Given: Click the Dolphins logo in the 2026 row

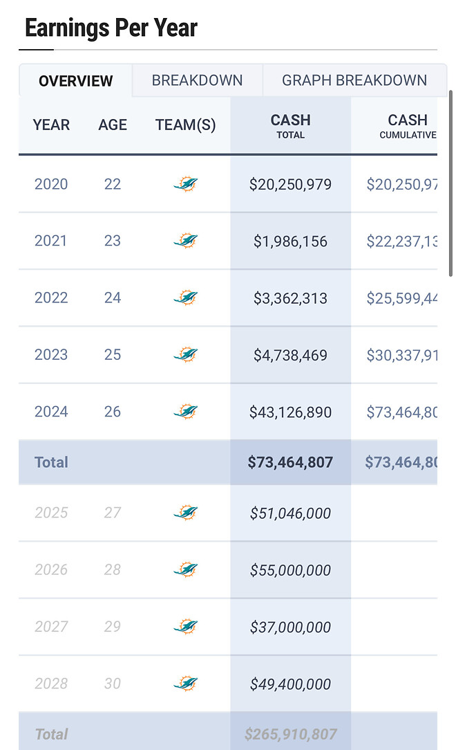Looking at the screenshot, I should 185,569.
